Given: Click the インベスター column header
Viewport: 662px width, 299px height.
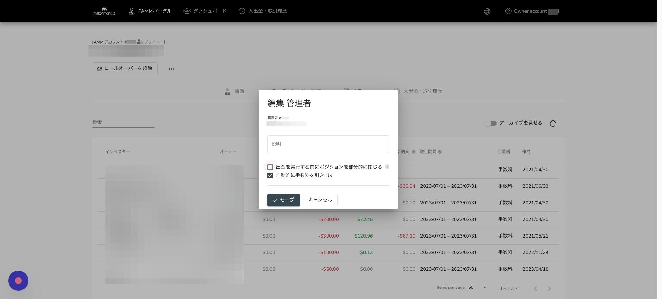Looking at the screenshot, I should click(118, 152).
